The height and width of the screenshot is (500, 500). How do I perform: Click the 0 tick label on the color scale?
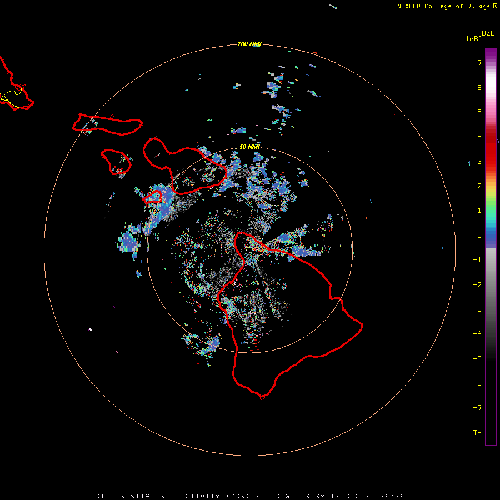coord(479,236)
